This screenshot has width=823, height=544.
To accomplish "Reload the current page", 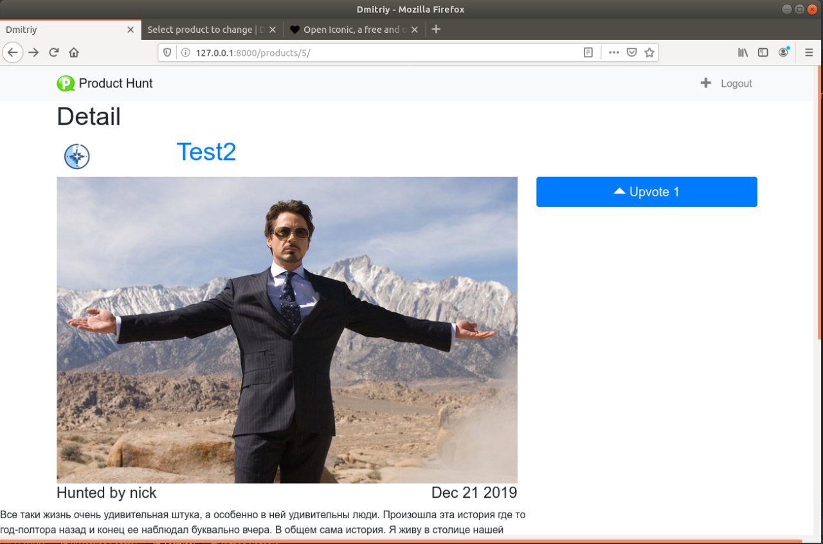I will click(54, 53).
